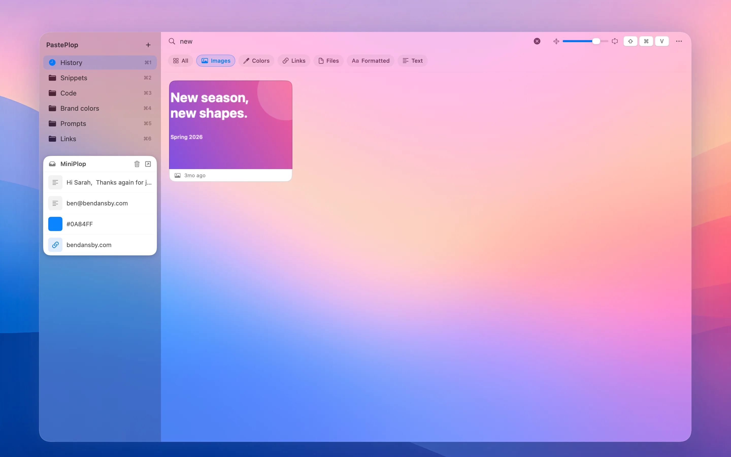Screen dimensions: 731x457
Task: Filter by plain Text
Action: [413, 61]
